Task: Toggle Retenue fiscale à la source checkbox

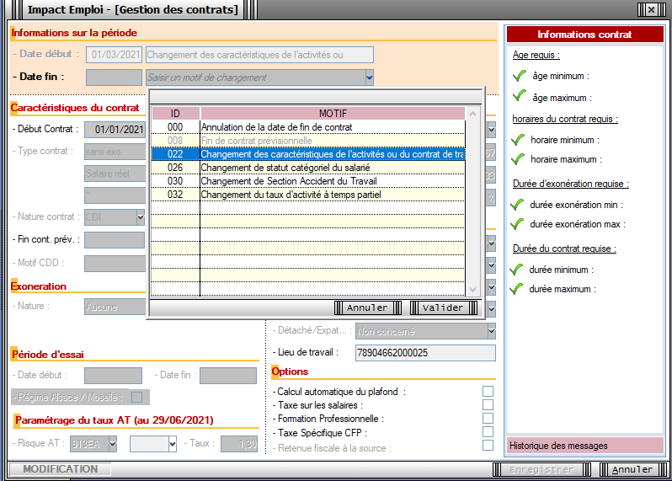Action: pos(488,446)
